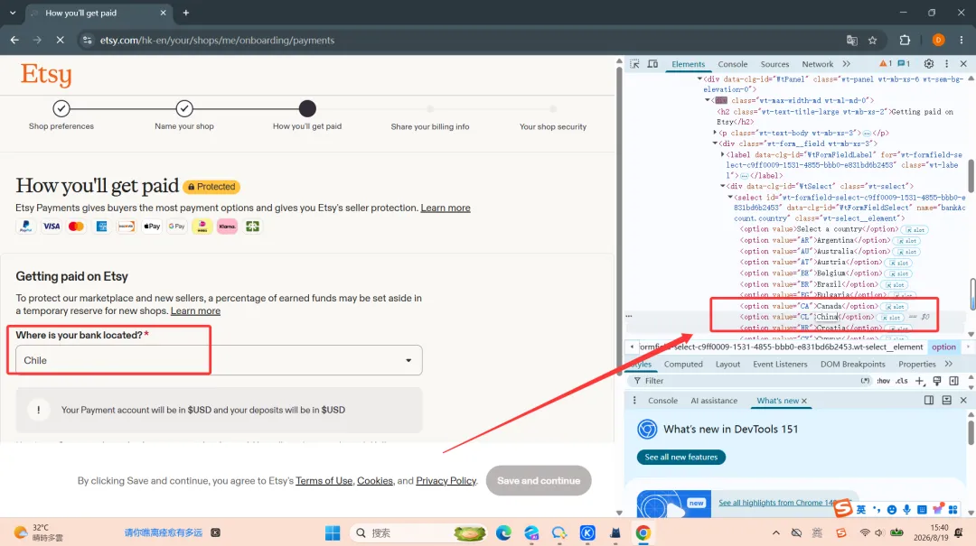This screenshot has height=546, width=976.
Task: Select the inspect element picker icon
Action: 634,64
